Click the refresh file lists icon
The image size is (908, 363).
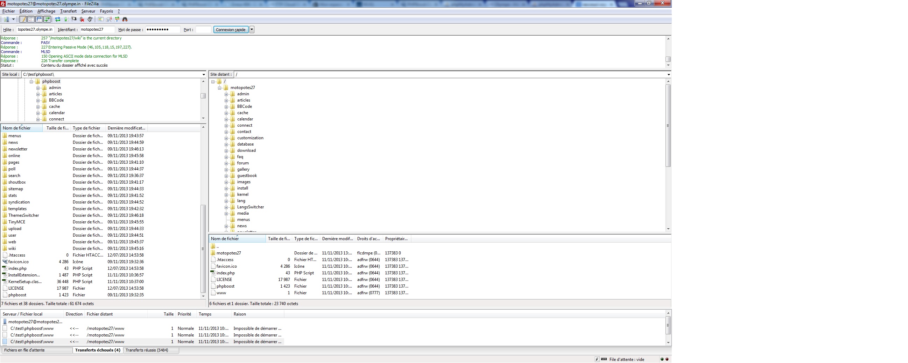tap(57, 19)
